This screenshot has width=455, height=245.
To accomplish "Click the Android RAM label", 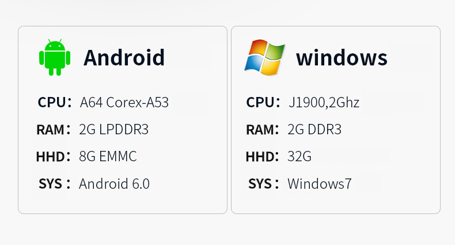I will [x=54, y=130].
